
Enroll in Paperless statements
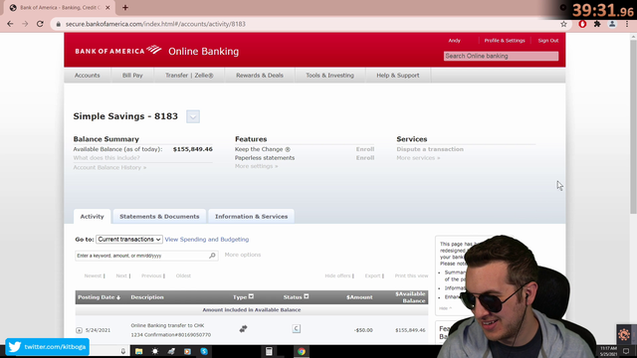pos(365,157)
